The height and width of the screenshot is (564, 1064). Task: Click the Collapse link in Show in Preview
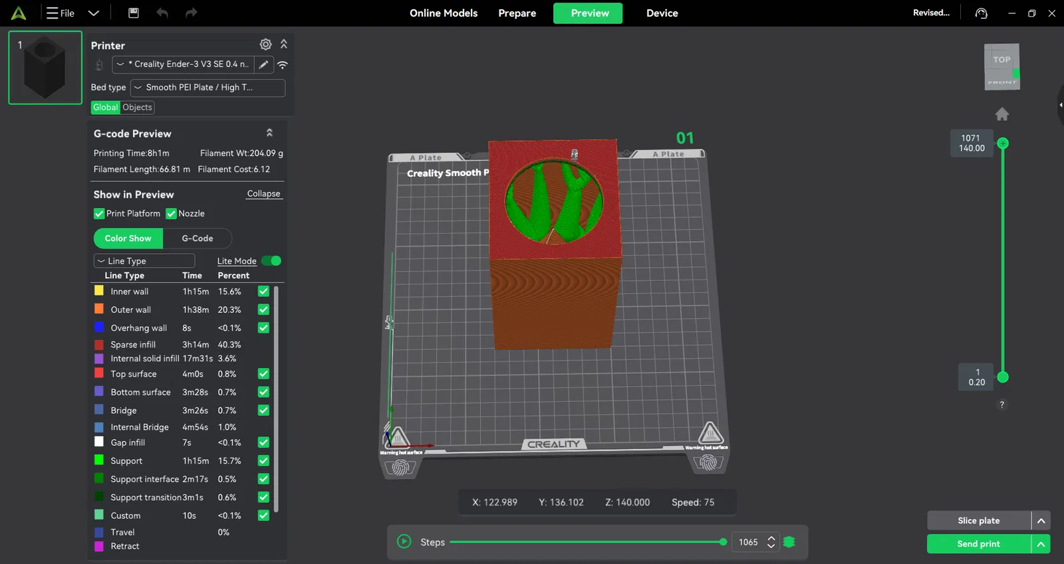click(x=263, y=194)
